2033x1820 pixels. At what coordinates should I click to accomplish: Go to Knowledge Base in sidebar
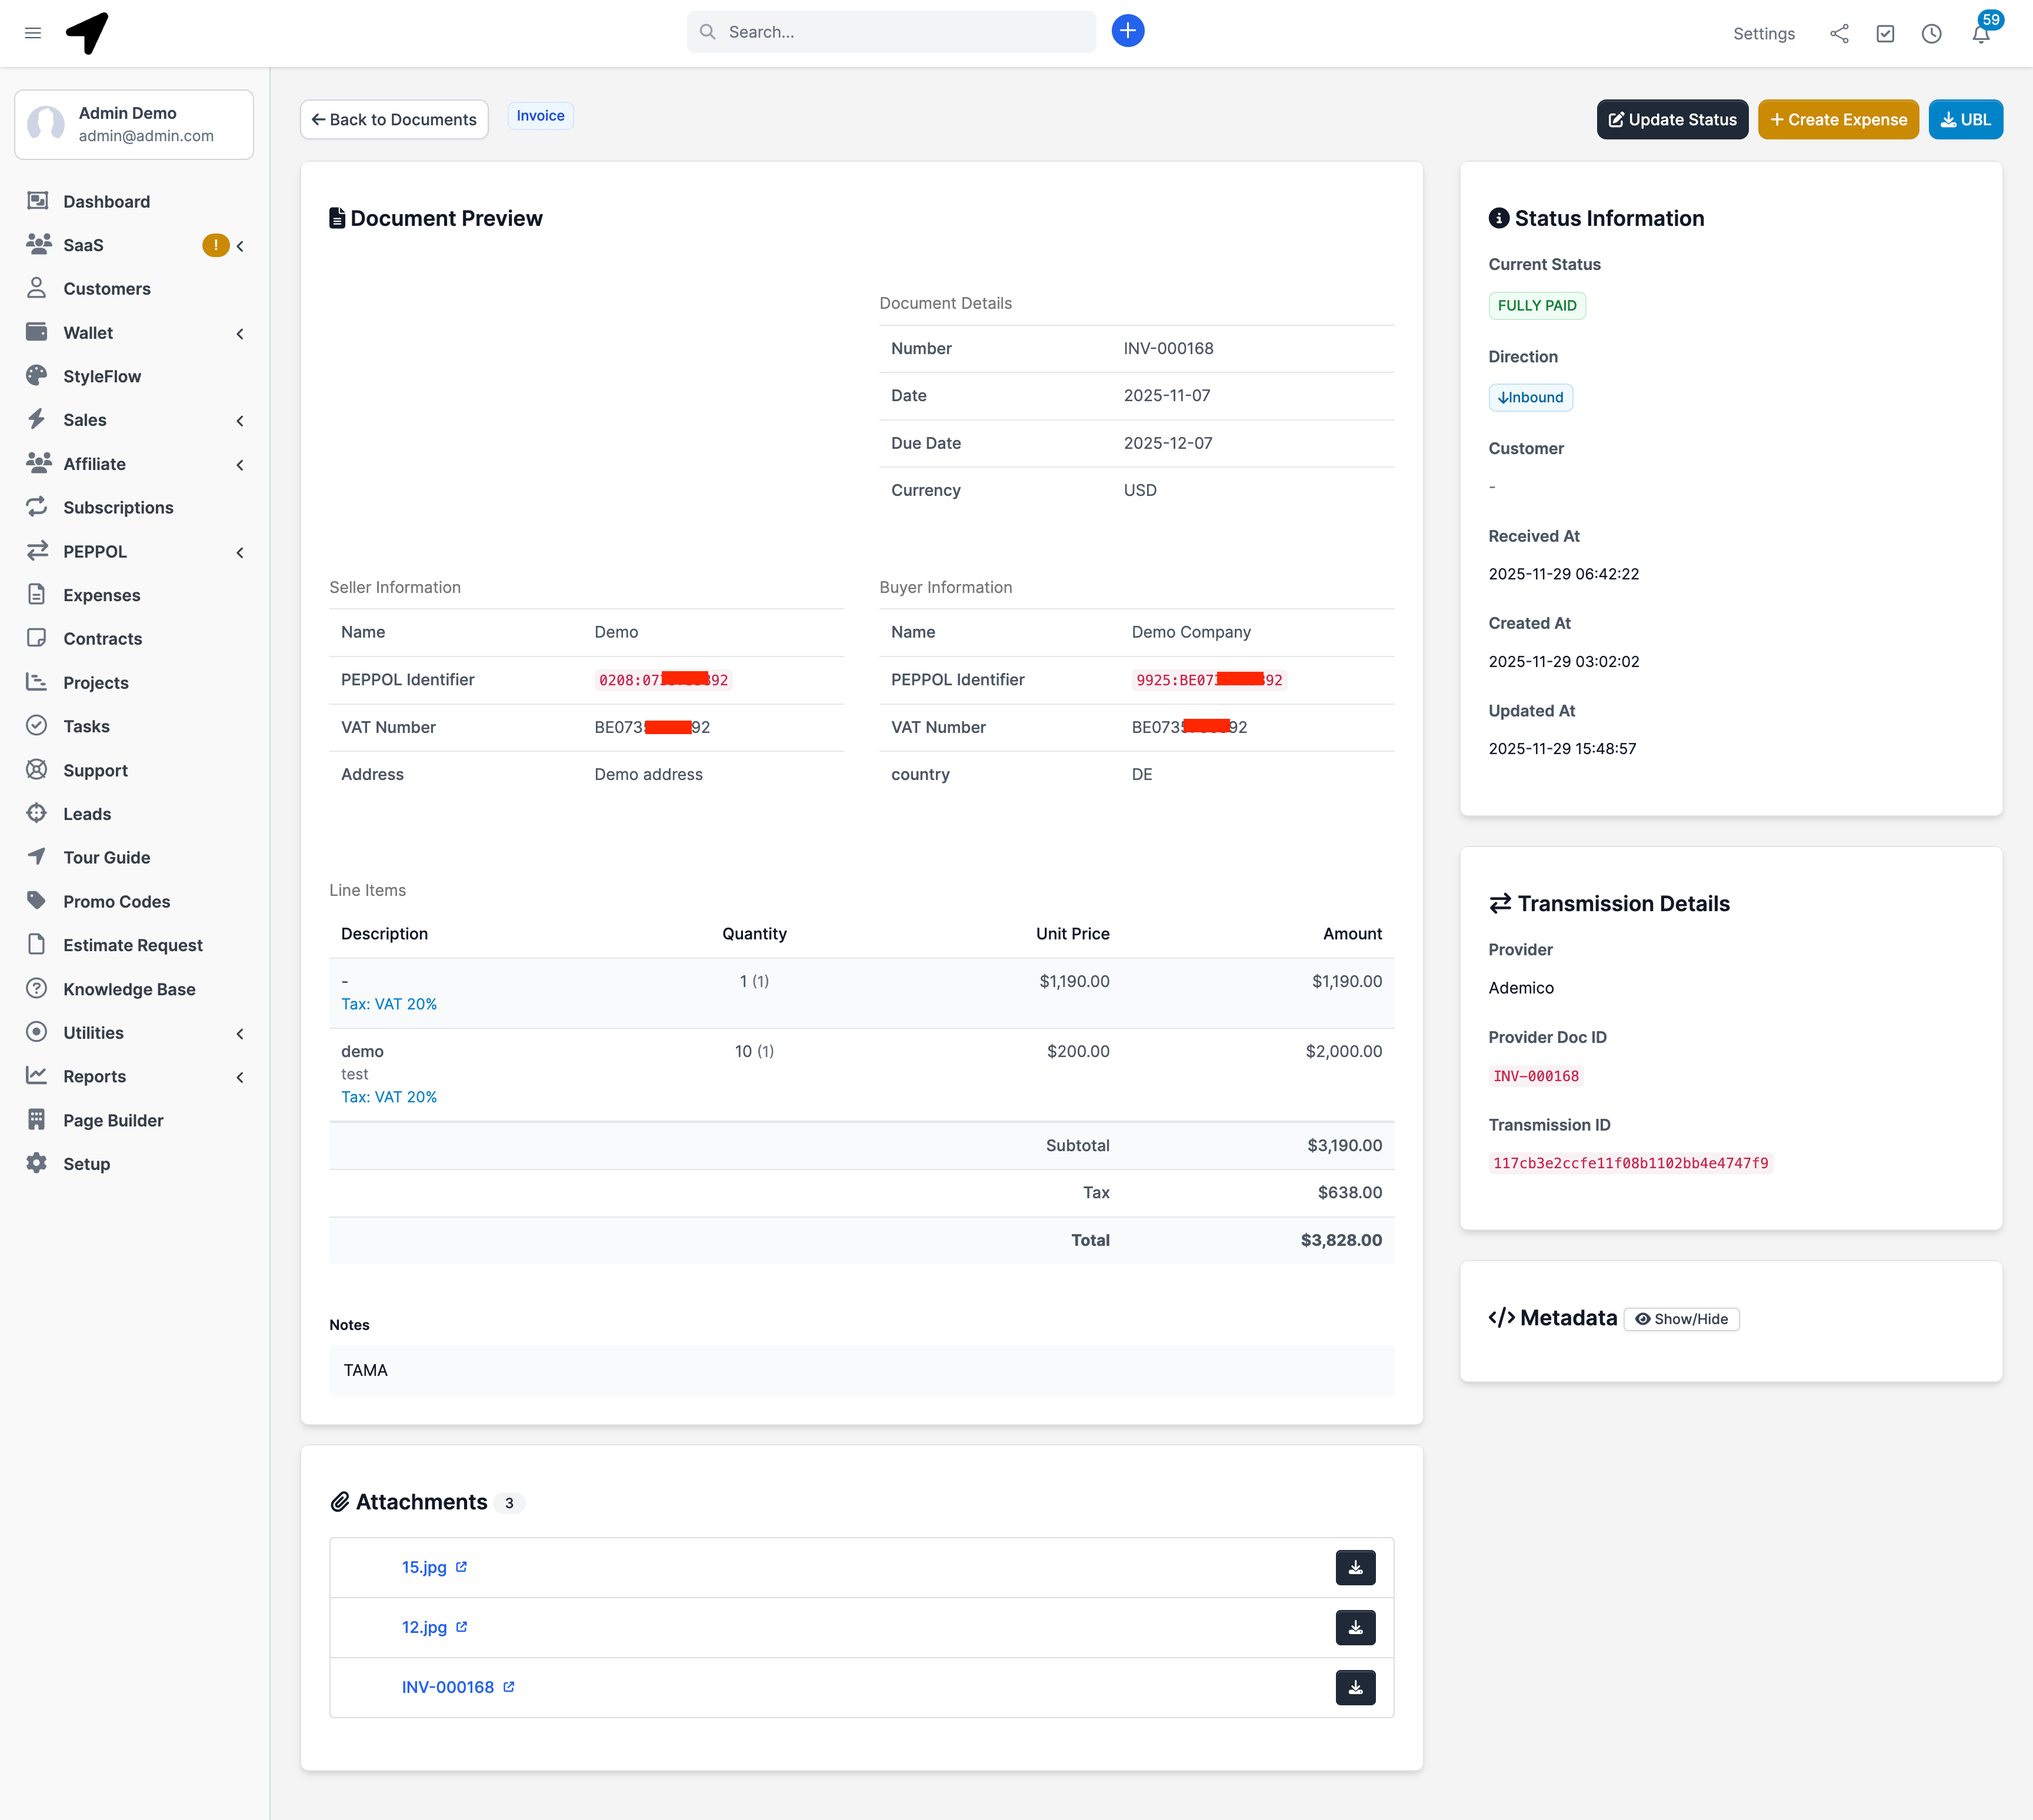[129, 989]
